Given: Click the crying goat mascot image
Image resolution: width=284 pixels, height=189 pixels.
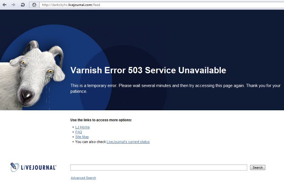Looking at the screenshot, I should (32, 75).
